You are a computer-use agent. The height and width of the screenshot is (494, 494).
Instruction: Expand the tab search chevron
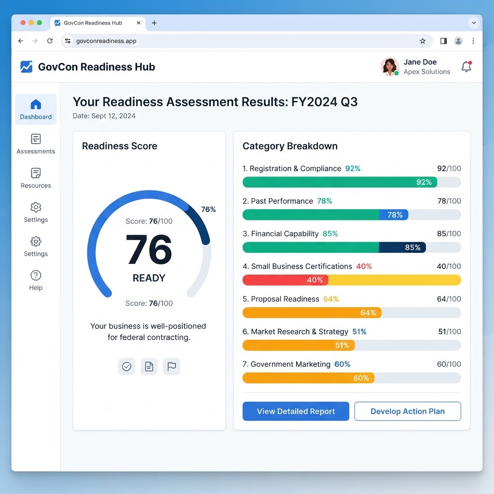474,23
